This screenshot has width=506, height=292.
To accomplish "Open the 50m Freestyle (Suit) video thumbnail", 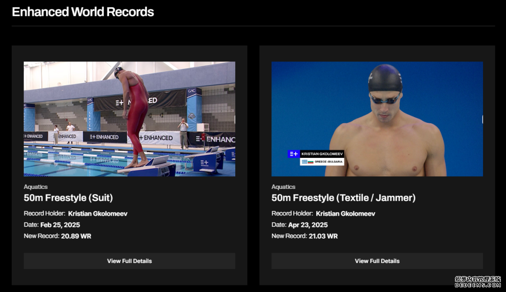I will [x=129, y=119].
